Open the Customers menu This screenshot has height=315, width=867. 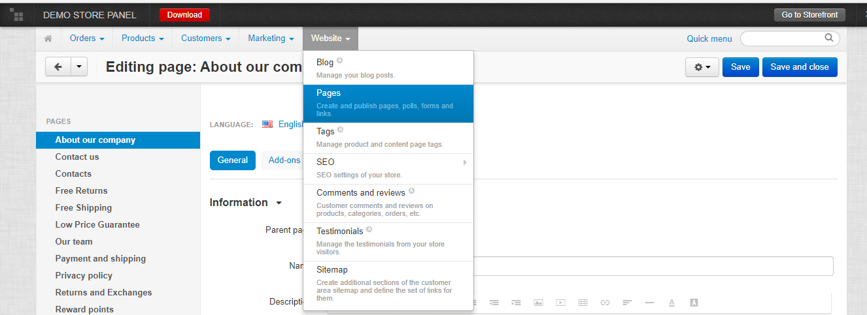tap(206, 38)
